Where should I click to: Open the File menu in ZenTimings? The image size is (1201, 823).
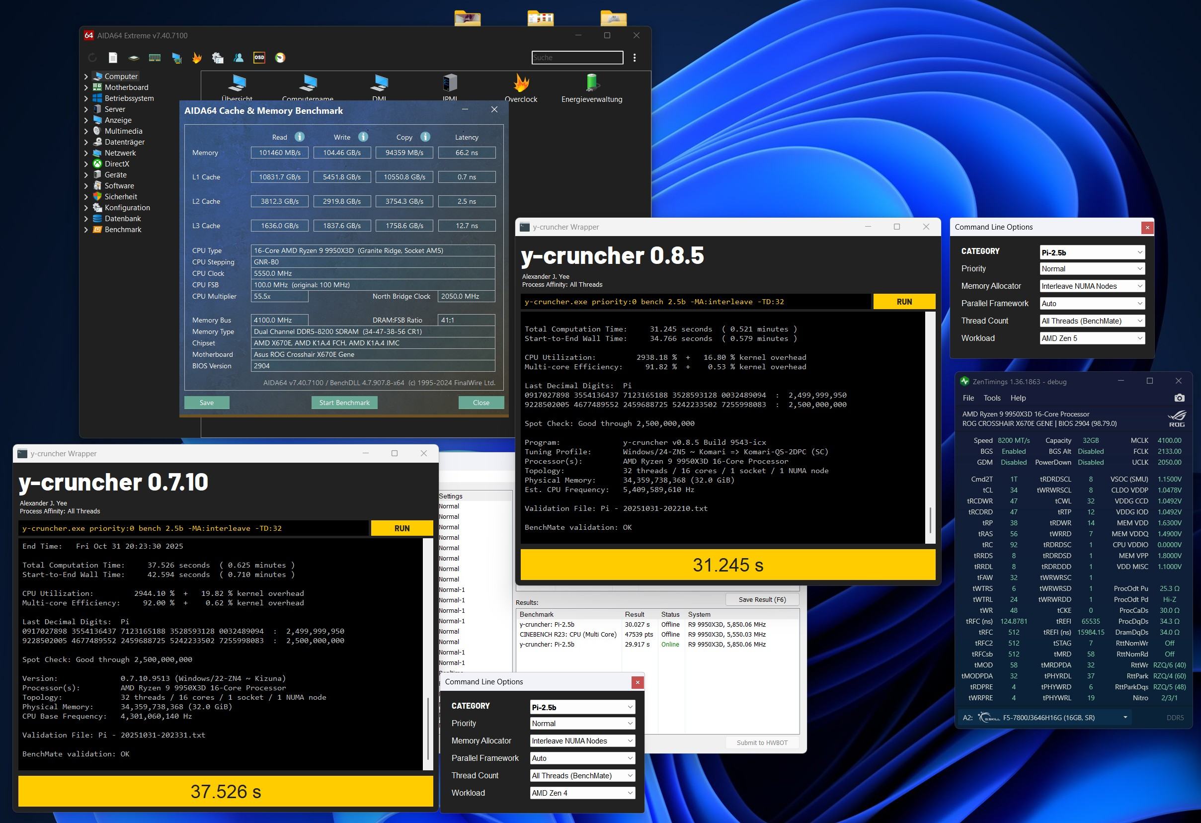tap(968, 398)
